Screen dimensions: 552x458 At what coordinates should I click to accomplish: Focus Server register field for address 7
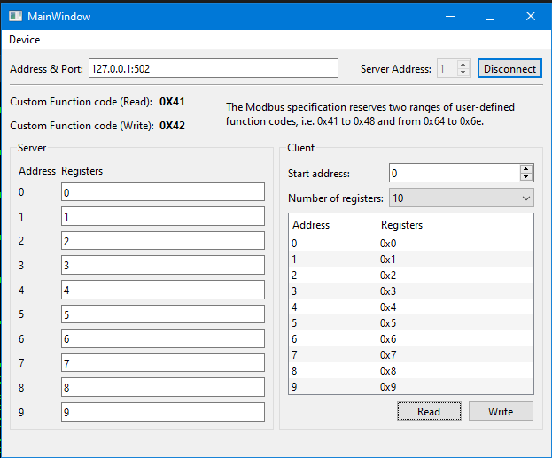coord(162,363)
